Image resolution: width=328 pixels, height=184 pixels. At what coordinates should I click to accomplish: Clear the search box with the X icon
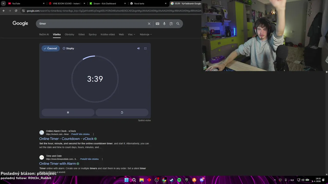149,24
